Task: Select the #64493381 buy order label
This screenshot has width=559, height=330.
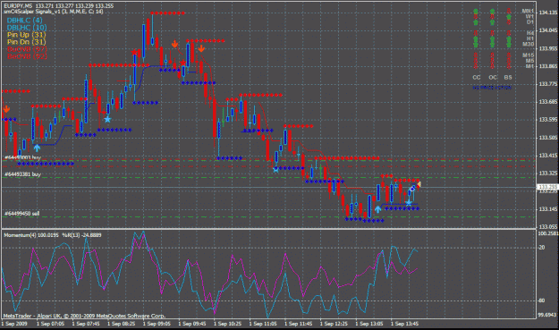Action: pyautogui.click(x=23, y=174)
